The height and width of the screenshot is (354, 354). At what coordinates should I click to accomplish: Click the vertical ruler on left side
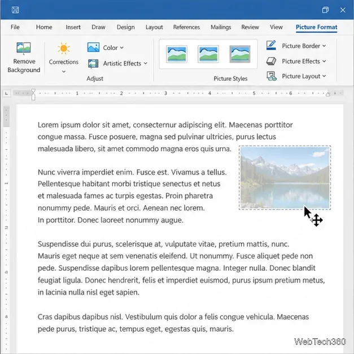click(x=6, y=228)
